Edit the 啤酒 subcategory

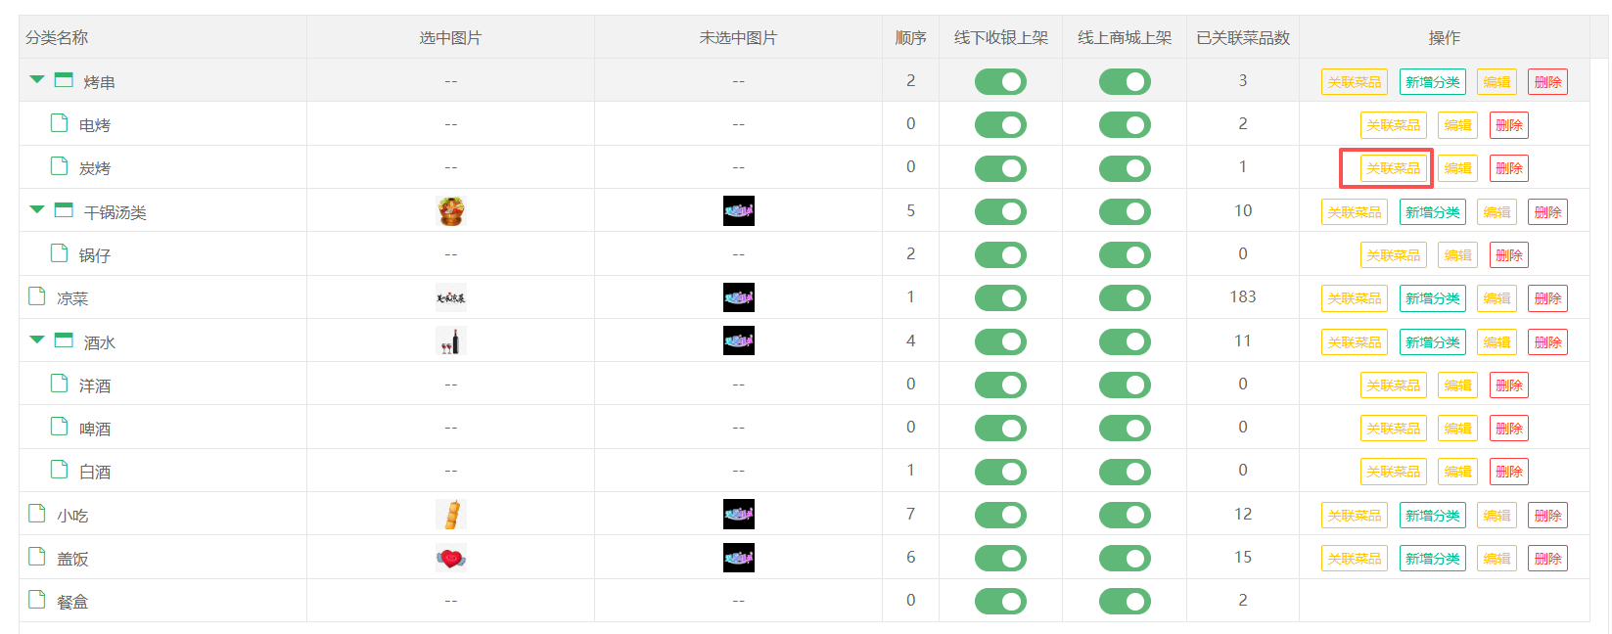tap(1457, 429)
